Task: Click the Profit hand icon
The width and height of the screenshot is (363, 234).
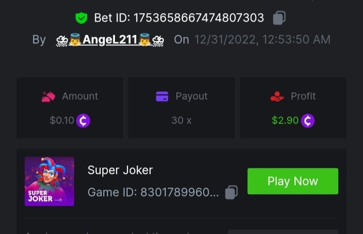Action: coord(277,96)
